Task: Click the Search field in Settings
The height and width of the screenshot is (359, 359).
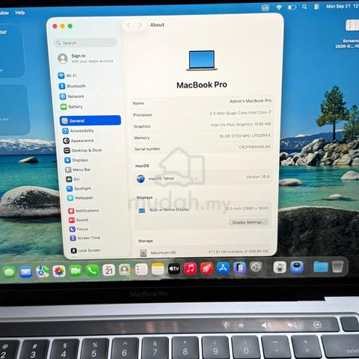Action: pos(85,43)
